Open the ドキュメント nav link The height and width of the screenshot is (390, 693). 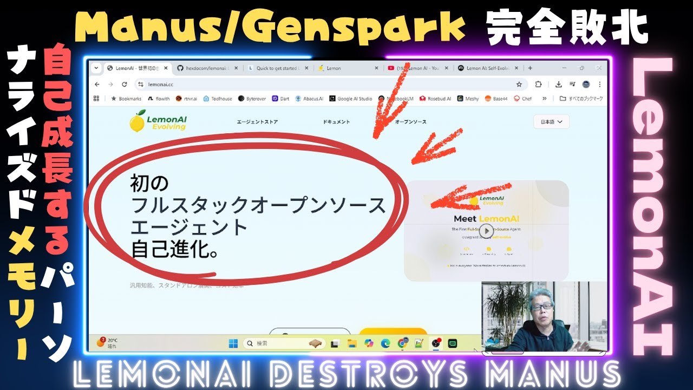point(336,122)
